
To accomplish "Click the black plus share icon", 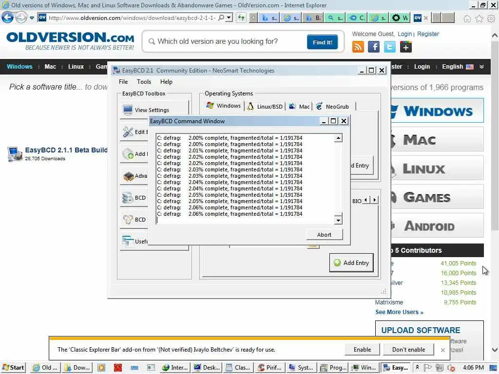I will pyautogui.click(x=406, y=47).
